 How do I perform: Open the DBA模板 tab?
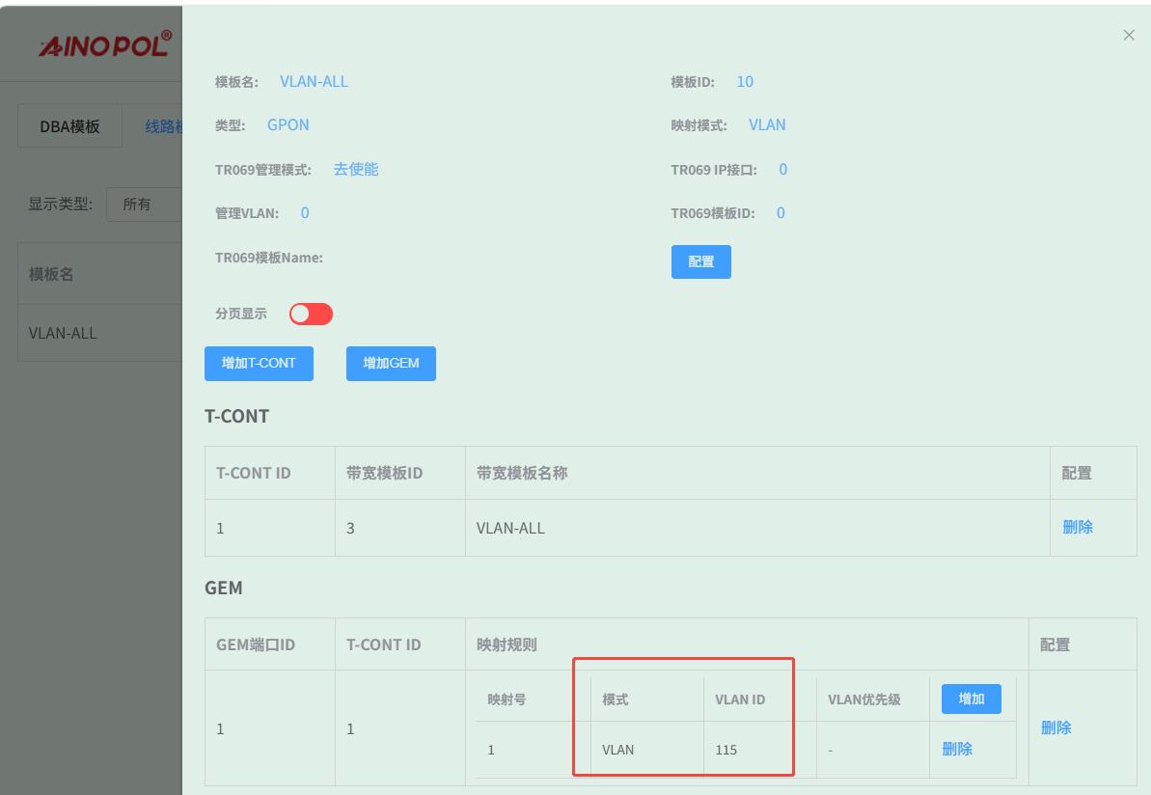point(69,126)
